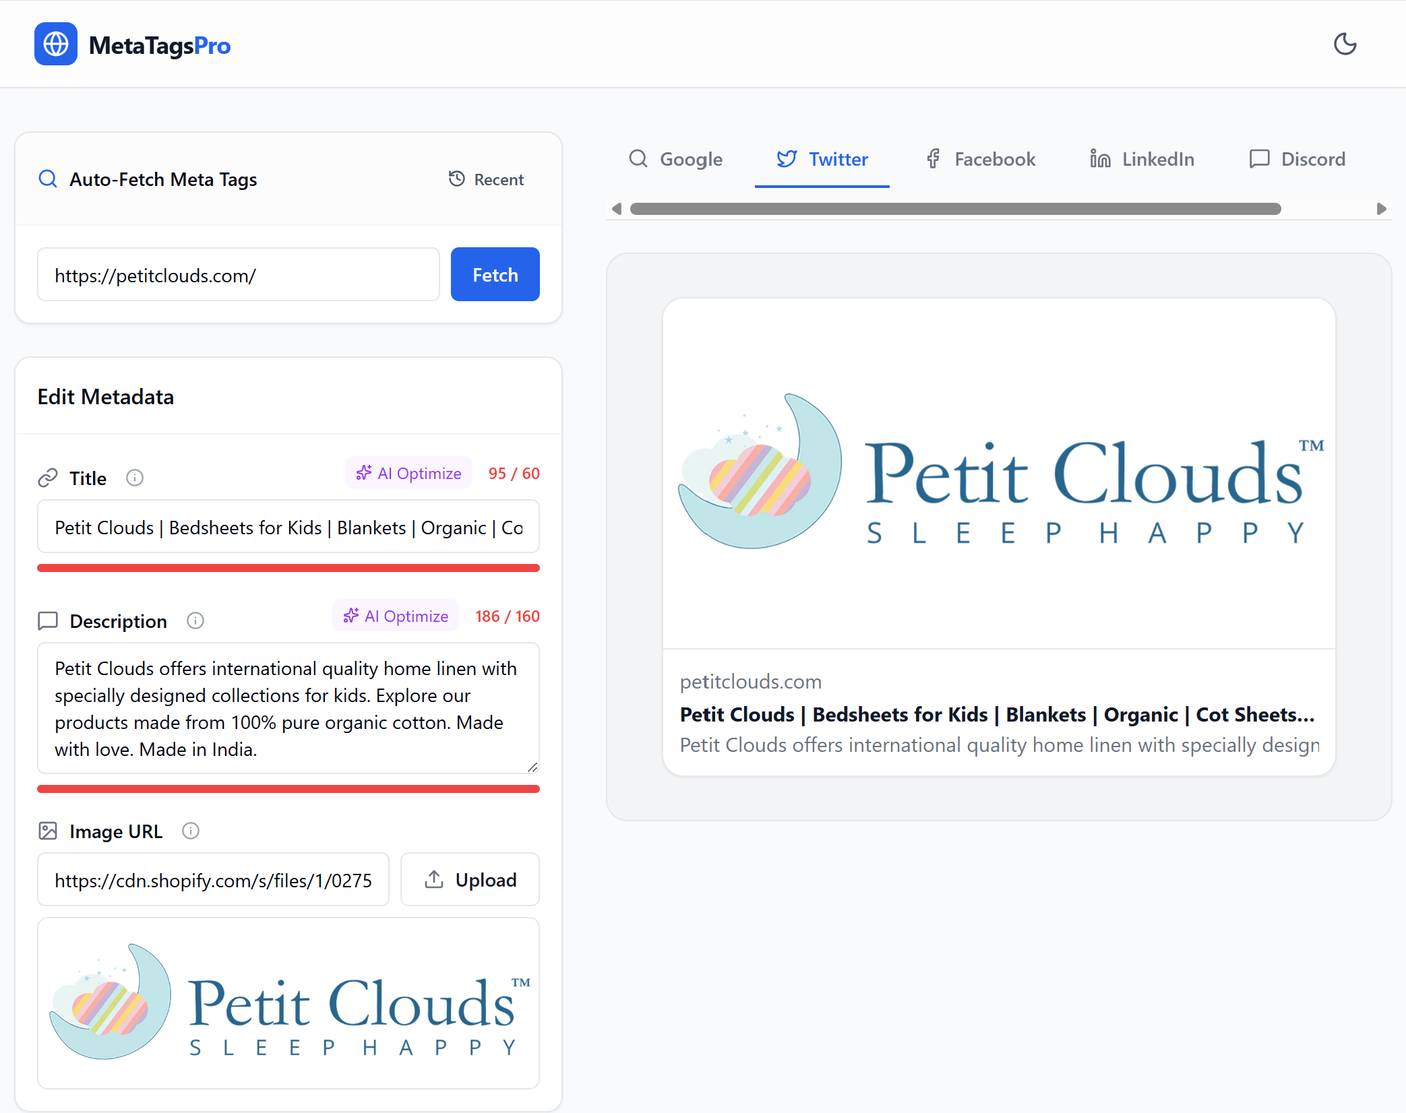The width and height of the screenshot is (1406, 1113).
Task: Click the red Title length progress bar
Action: [288, 568]
